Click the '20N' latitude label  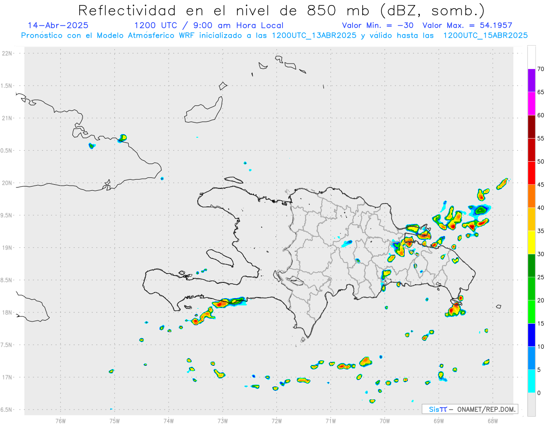(x=8, y=183)
